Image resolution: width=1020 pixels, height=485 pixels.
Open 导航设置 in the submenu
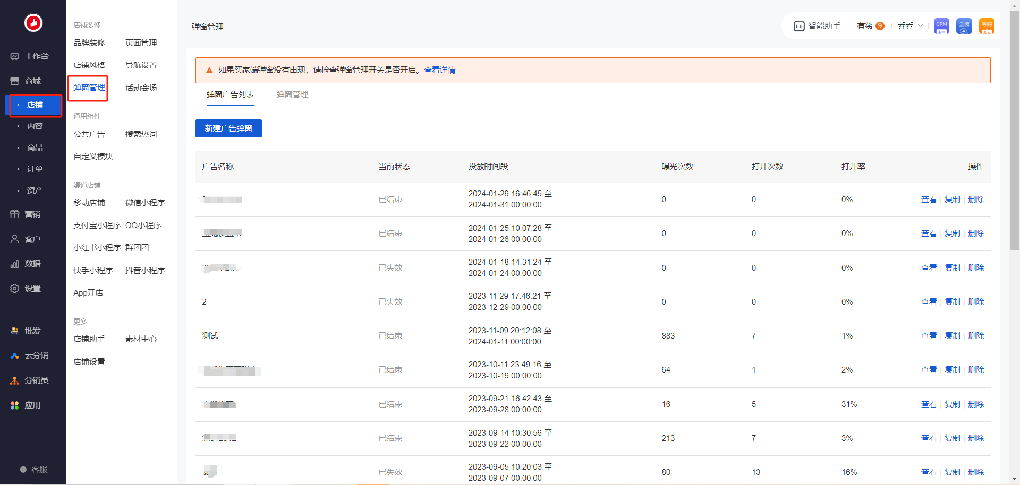[x=141, y=65]
